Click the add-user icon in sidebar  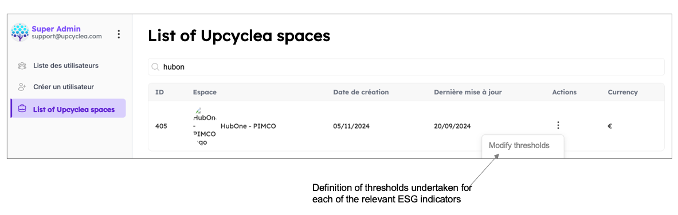[x=22, y=87]
